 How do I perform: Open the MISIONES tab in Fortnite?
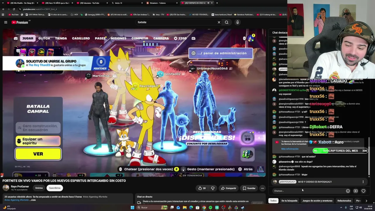118,38
